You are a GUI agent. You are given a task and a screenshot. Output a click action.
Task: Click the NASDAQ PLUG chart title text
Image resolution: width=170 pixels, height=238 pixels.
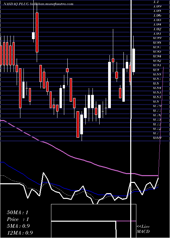click(x=38, y=4)
